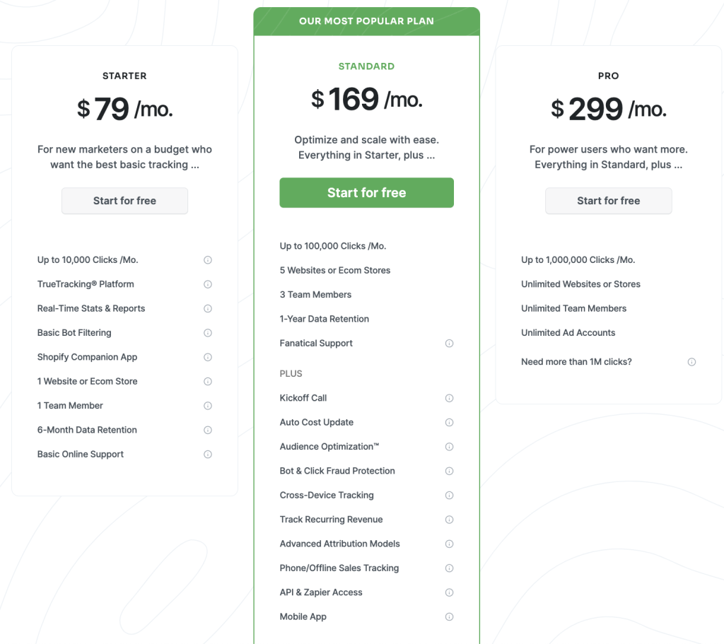Click the STANDARD plan heading
This screenshot has height=644, width=724.
click(x=366, y=66)
